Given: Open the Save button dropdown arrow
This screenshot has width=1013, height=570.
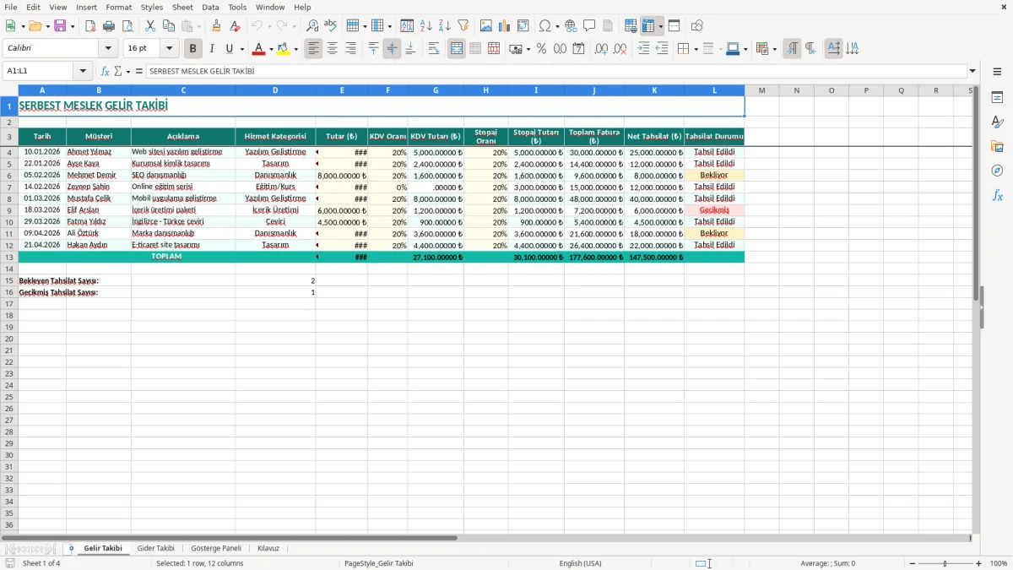Looking at the screenshot, I should (72, 26).
